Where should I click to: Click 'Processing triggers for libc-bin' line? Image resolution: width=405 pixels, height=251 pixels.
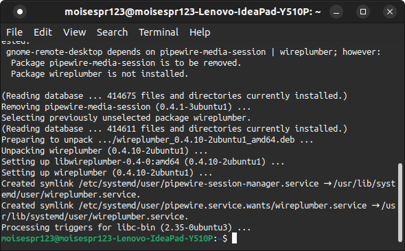[x=126, y=228]
